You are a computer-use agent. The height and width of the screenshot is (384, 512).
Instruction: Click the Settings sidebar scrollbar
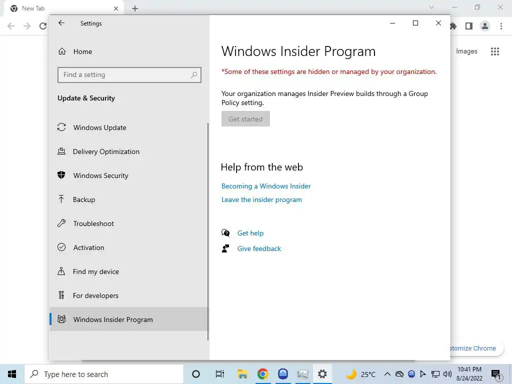[208, 232]
